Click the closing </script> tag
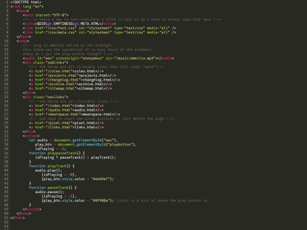 pyautogui.click(x=32, y=208)
